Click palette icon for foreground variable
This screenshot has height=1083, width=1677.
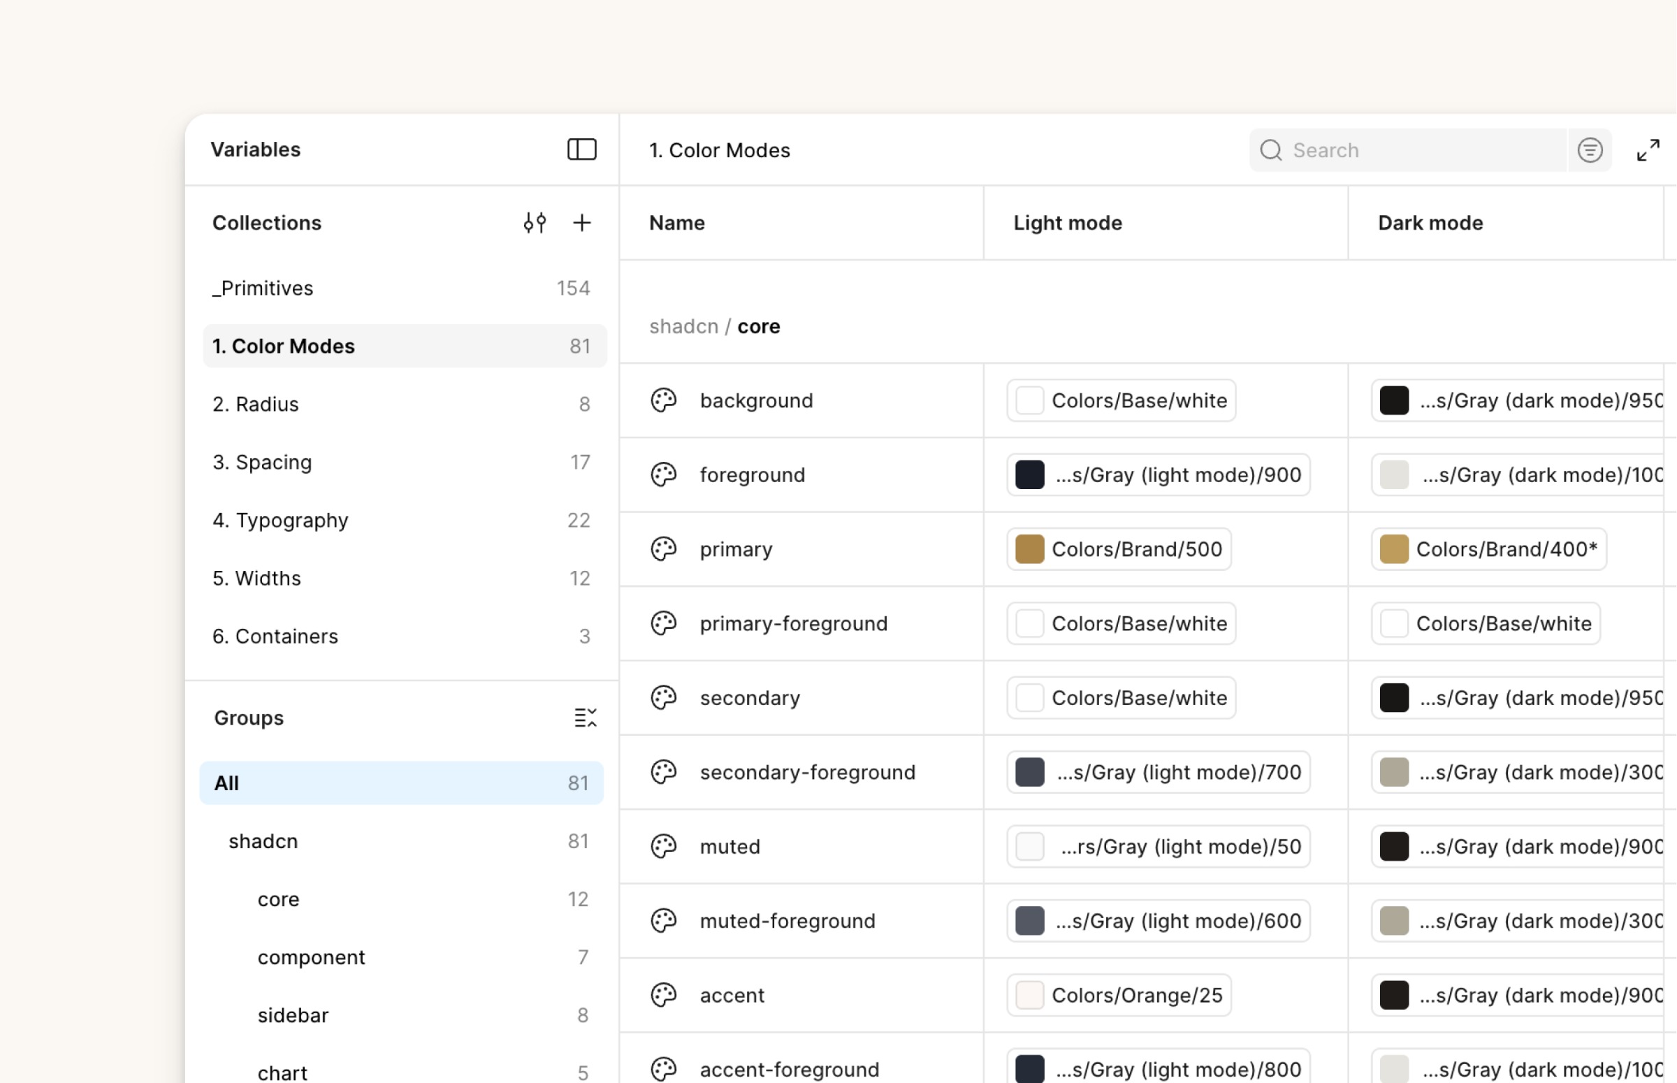tap(664, 474)
